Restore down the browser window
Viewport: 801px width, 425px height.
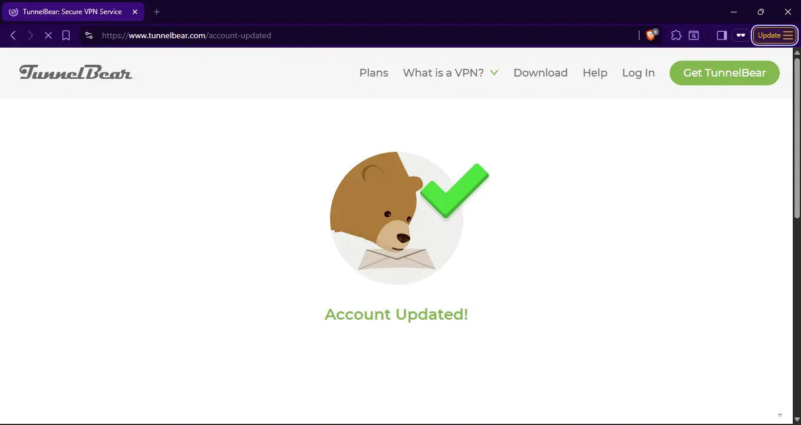[x=761, y=12]
